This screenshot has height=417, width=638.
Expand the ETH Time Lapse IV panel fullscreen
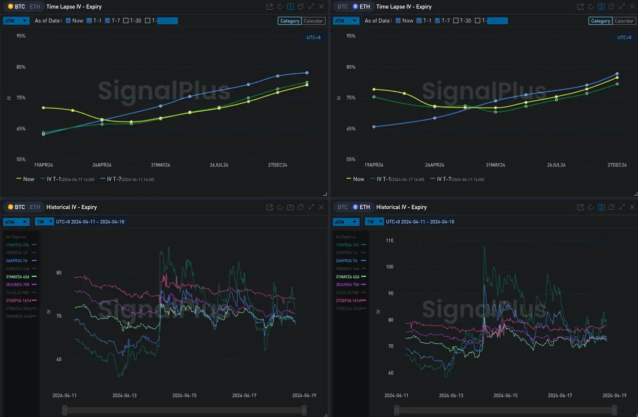[622, 6]
